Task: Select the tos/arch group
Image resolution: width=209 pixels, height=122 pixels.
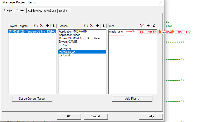Action: point(82,45)
